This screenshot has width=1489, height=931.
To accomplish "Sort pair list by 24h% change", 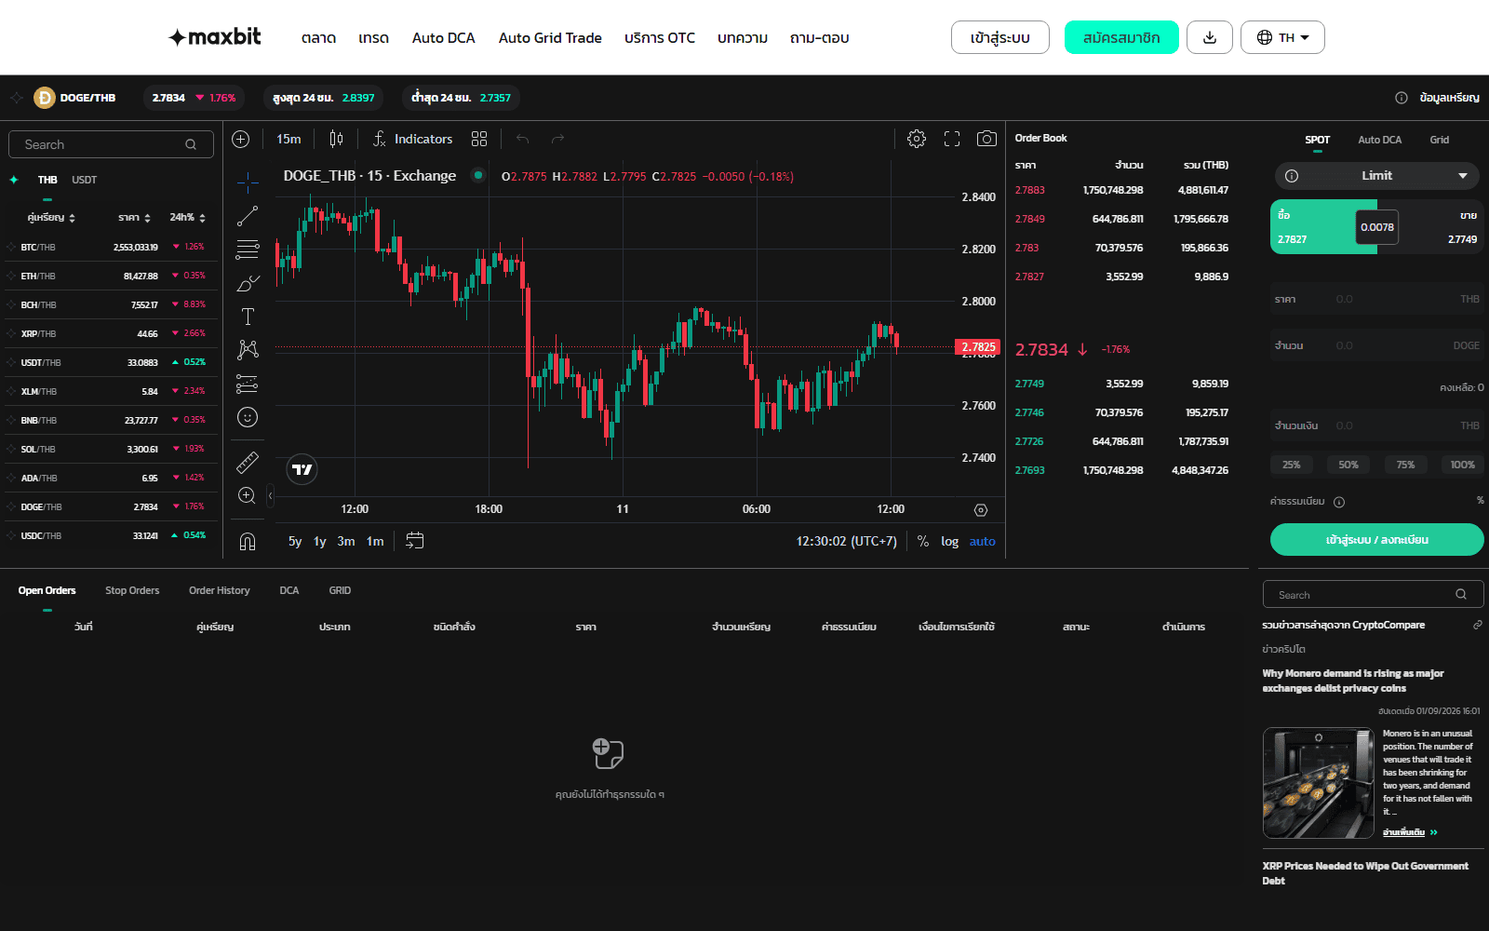I will pos(188,218).
